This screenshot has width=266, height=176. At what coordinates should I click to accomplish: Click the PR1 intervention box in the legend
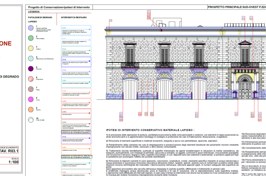(76, 150)
